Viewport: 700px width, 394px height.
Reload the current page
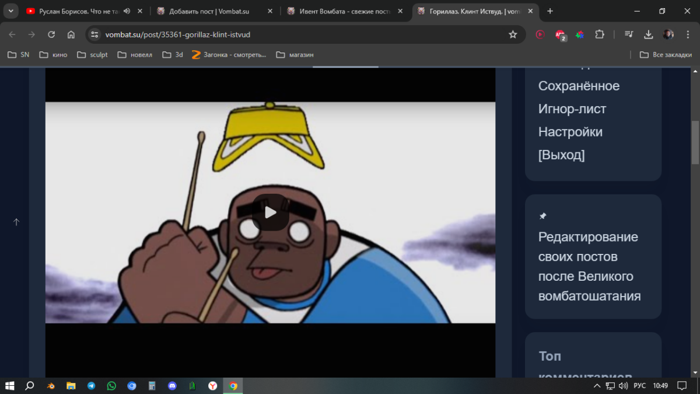pos(51,34)
